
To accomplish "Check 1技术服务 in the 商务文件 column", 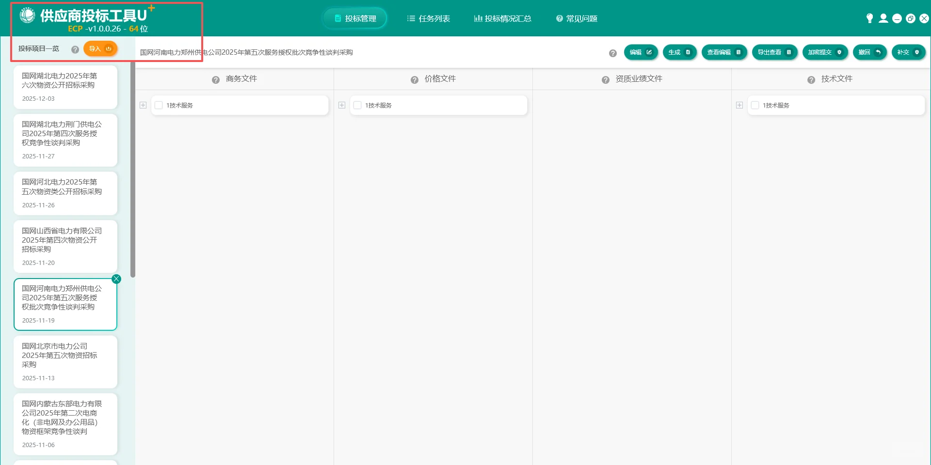I will [159, 105].
